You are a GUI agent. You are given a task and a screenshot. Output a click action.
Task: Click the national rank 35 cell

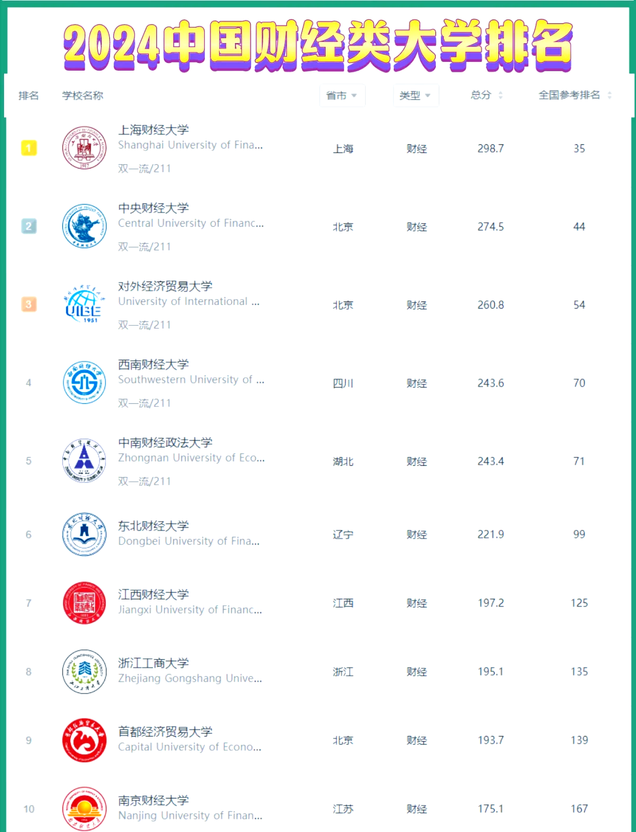point(579,148)
